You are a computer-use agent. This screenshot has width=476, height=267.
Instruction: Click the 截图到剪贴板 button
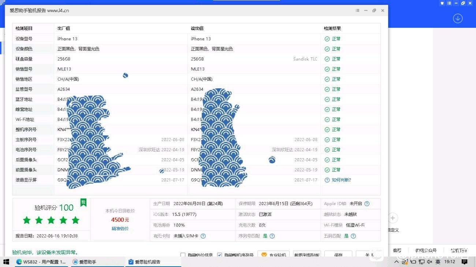(x=307, y=254)
